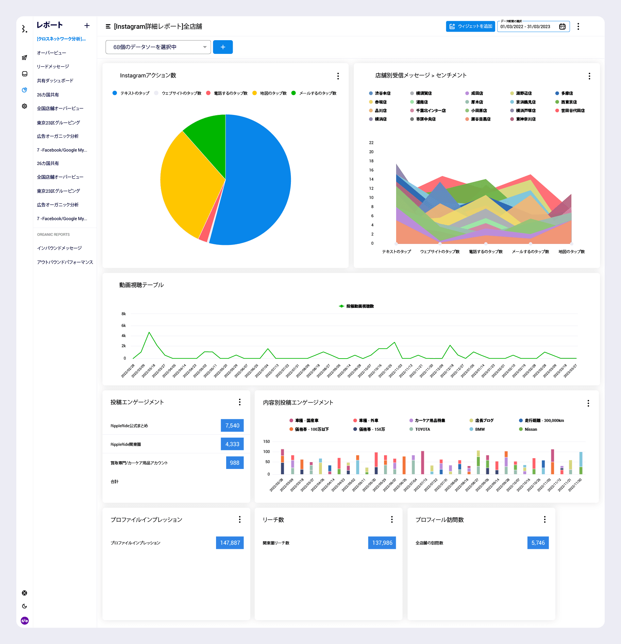Click the paper plane publish icon in sidebar
Screen dimensions: 621x644
click(x=24, y=58)
